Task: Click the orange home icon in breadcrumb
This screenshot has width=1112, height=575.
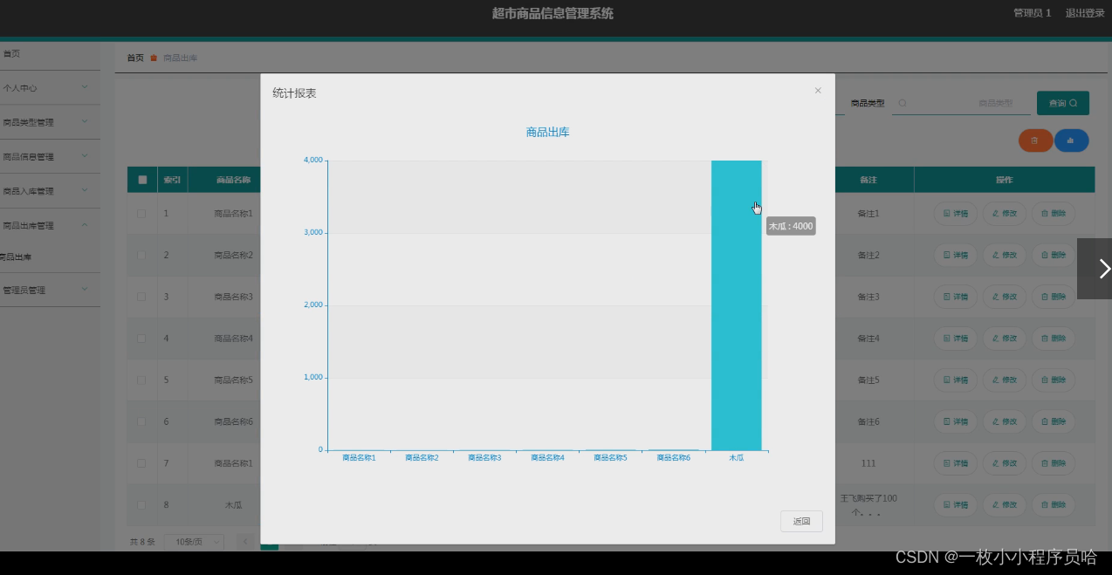Action: pos(154,58)
